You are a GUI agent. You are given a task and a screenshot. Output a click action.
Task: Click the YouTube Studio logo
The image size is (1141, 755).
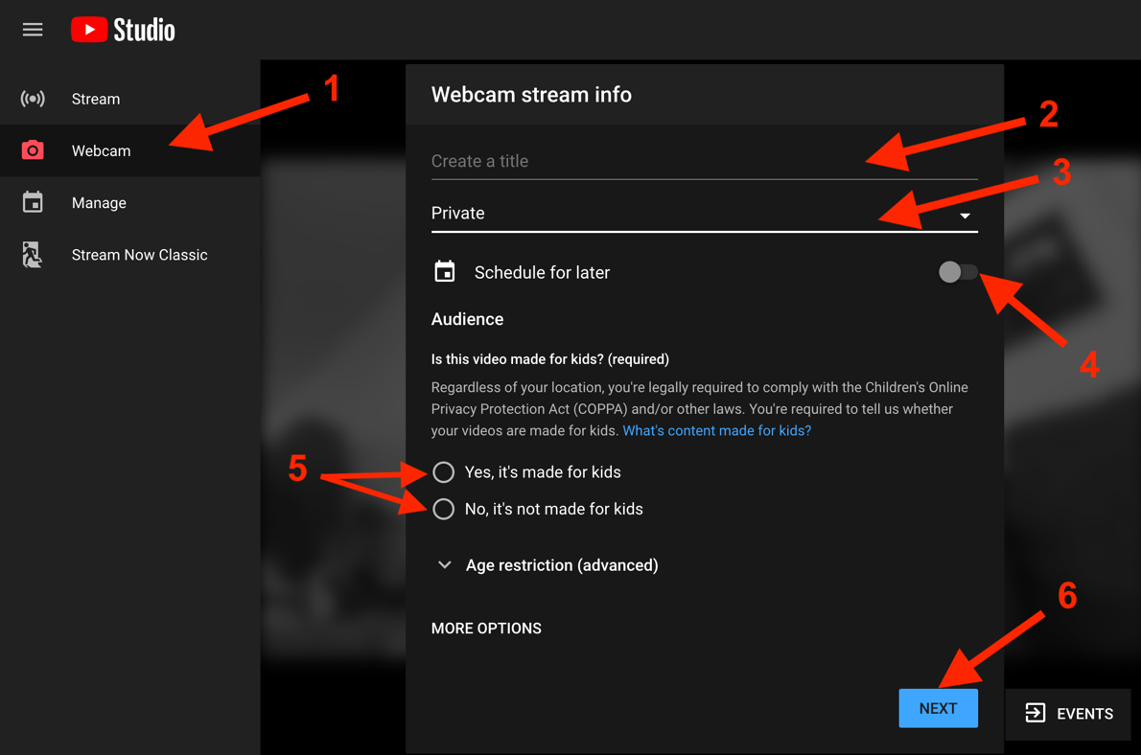(x=123, y=30)
